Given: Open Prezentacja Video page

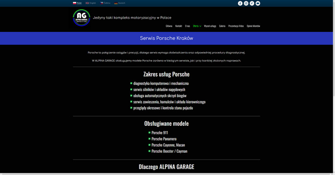Looking at the screenshot, I should (x=236, y=26).
